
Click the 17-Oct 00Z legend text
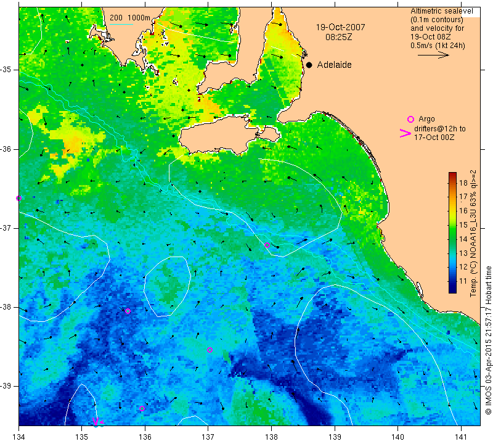[x=434, y=137]
